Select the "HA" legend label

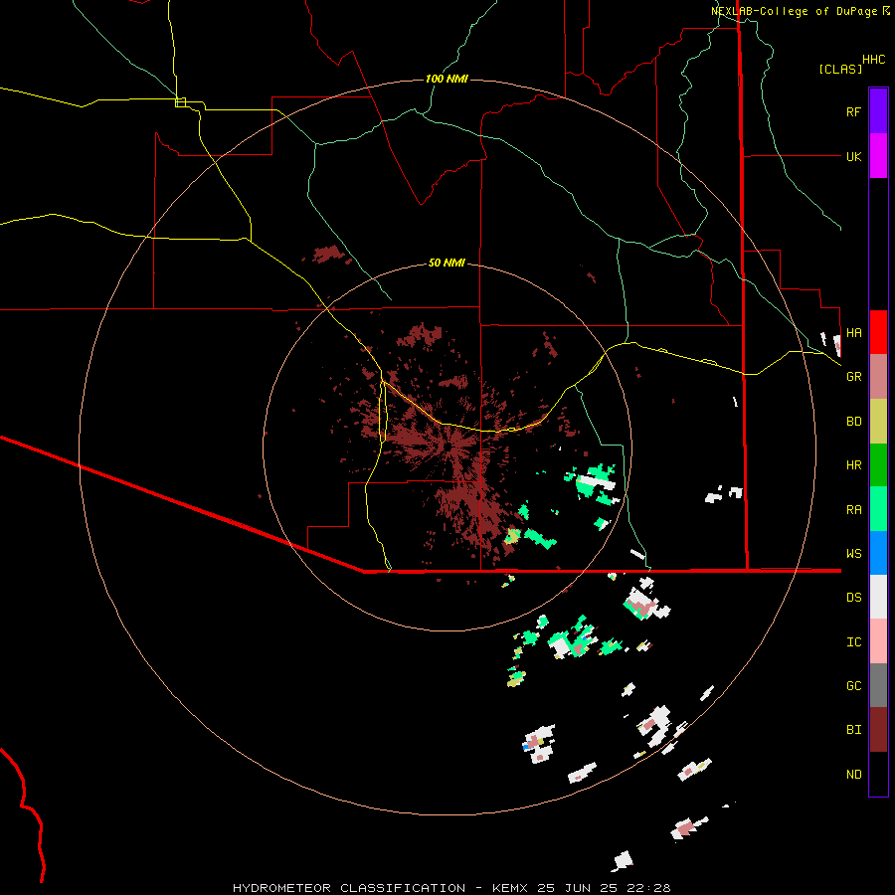coord(853,332)
